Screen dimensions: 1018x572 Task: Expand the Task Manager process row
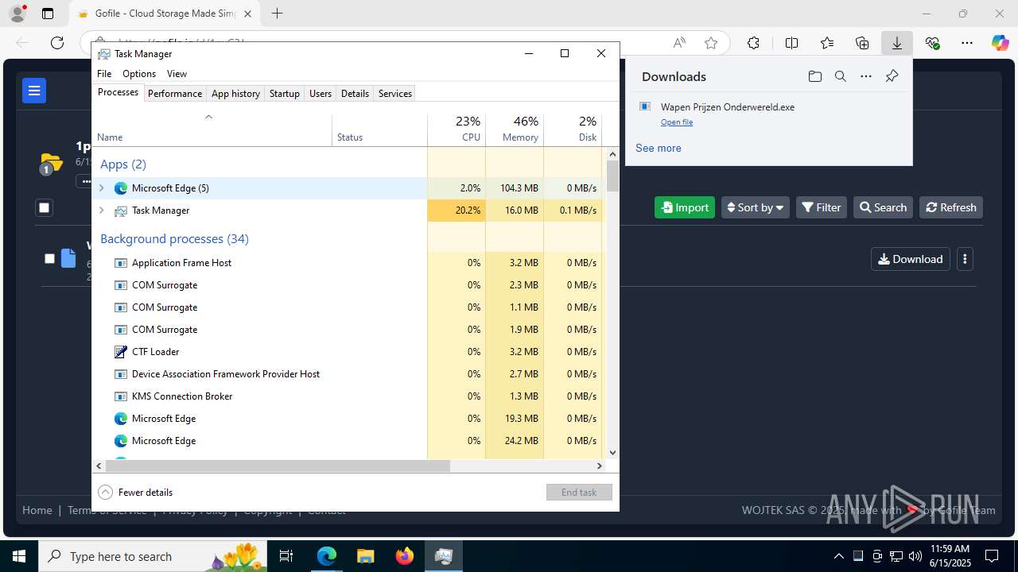101,211
